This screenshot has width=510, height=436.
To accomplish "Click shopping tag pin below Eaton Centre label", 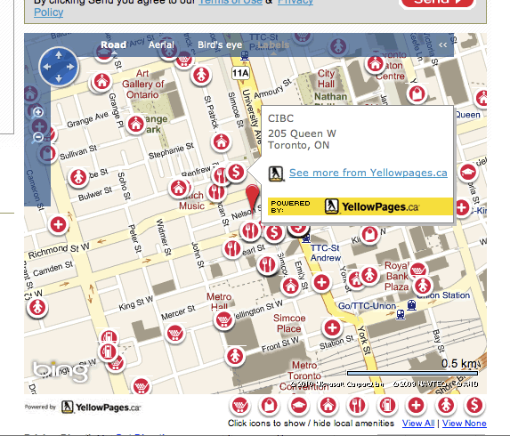I will click(417, 93).
